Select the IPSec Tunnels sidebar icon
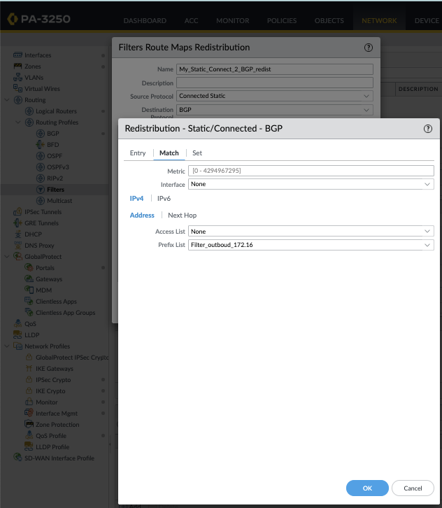The width and height of the screenshot is (442, 508). 18,212
